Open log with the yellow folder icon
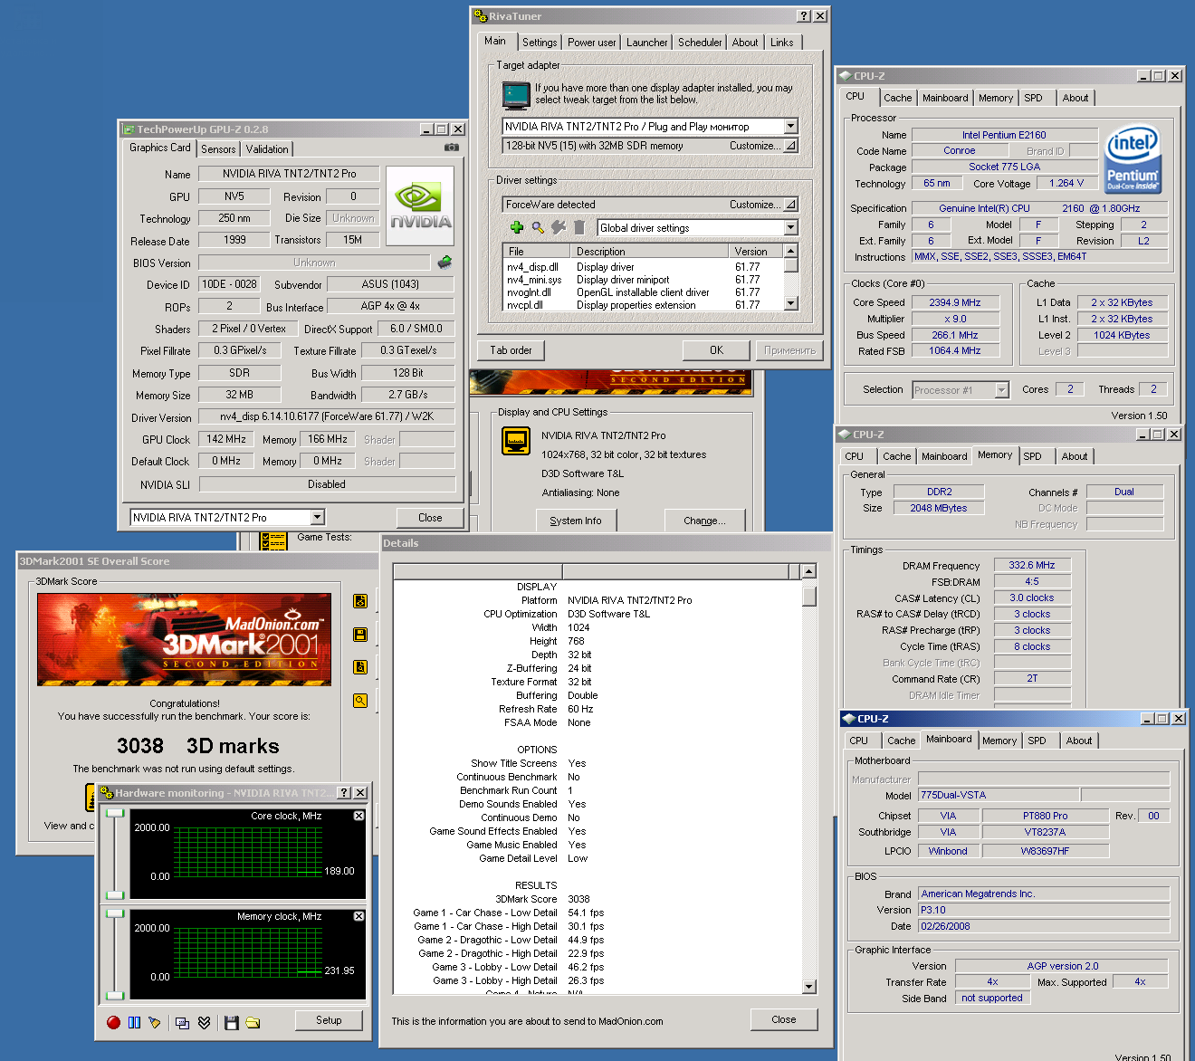Viewport: 1195px width, 1061px height. click(253, 1022)
